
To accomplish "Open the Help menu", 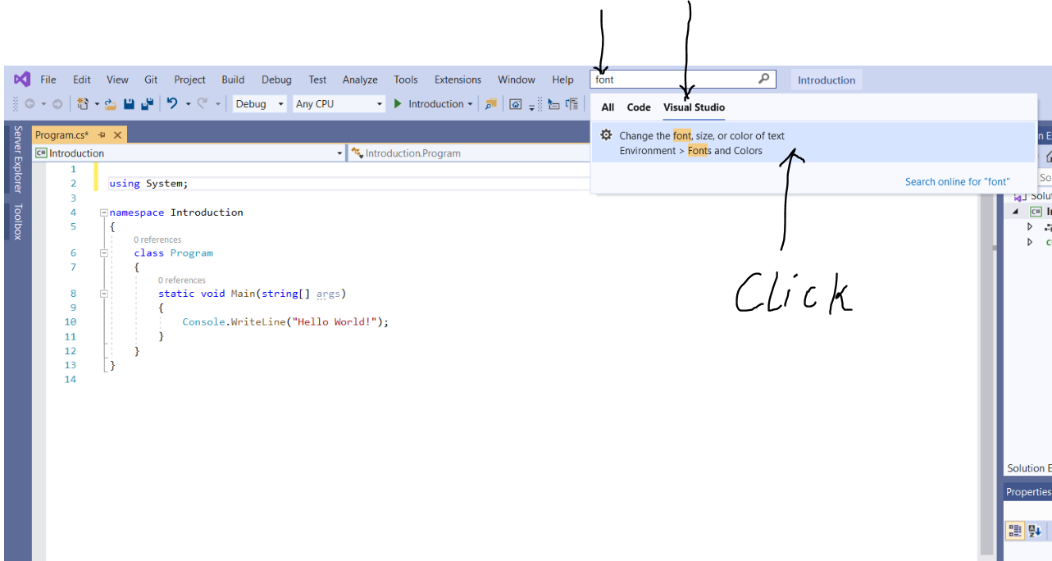I will click(x=562, y=80).
